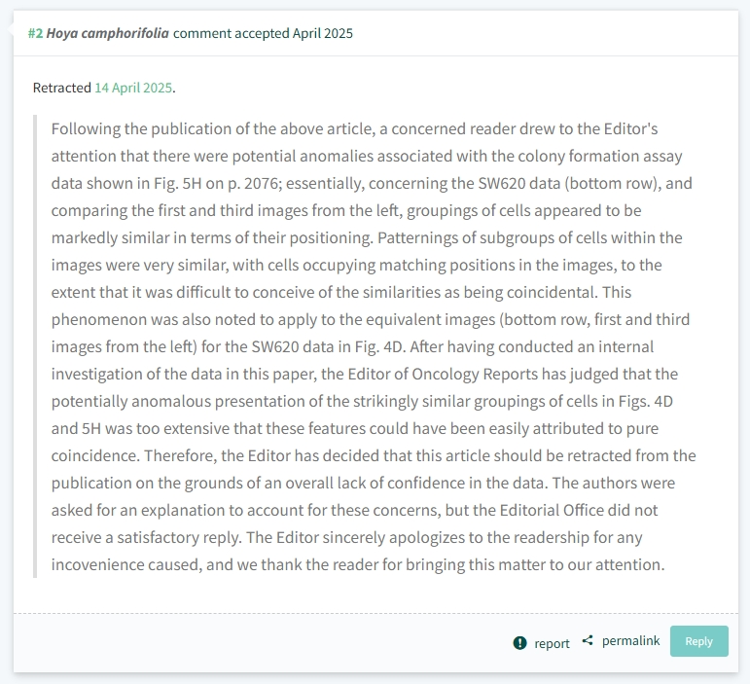Click the permalink share icon
The image size is (750, 684).
point(588,640)
